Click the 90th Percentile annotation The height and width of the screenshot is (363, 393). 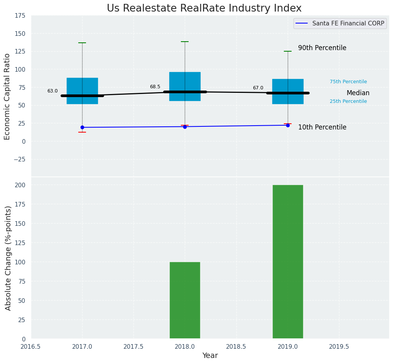(322, 48)
